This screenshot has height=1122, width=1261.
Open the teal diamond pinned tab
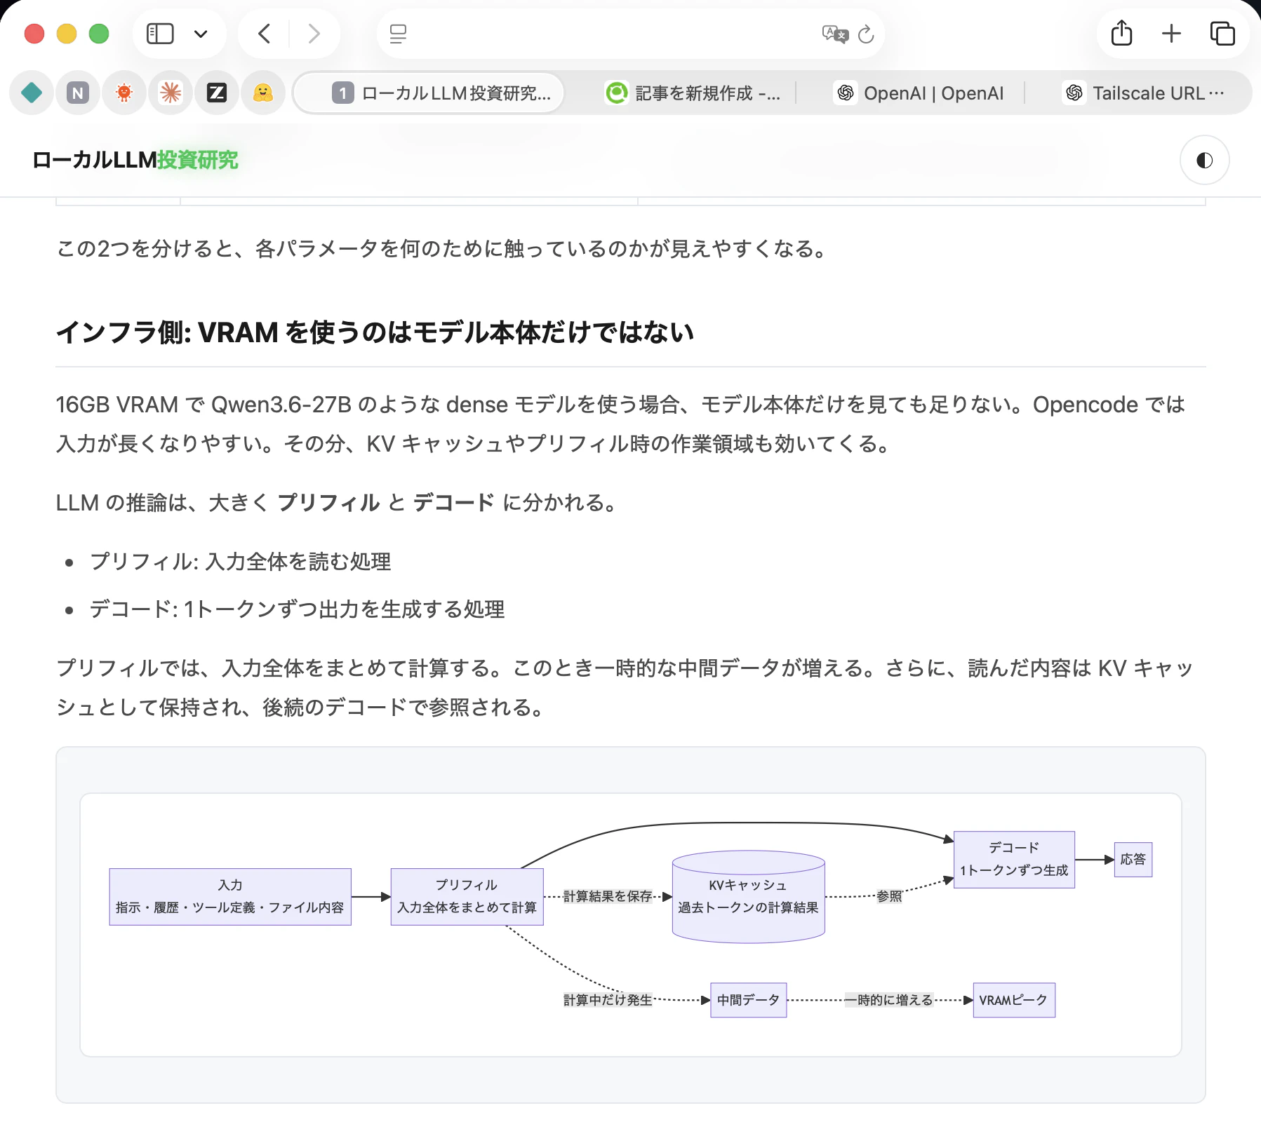coord(32,93)
